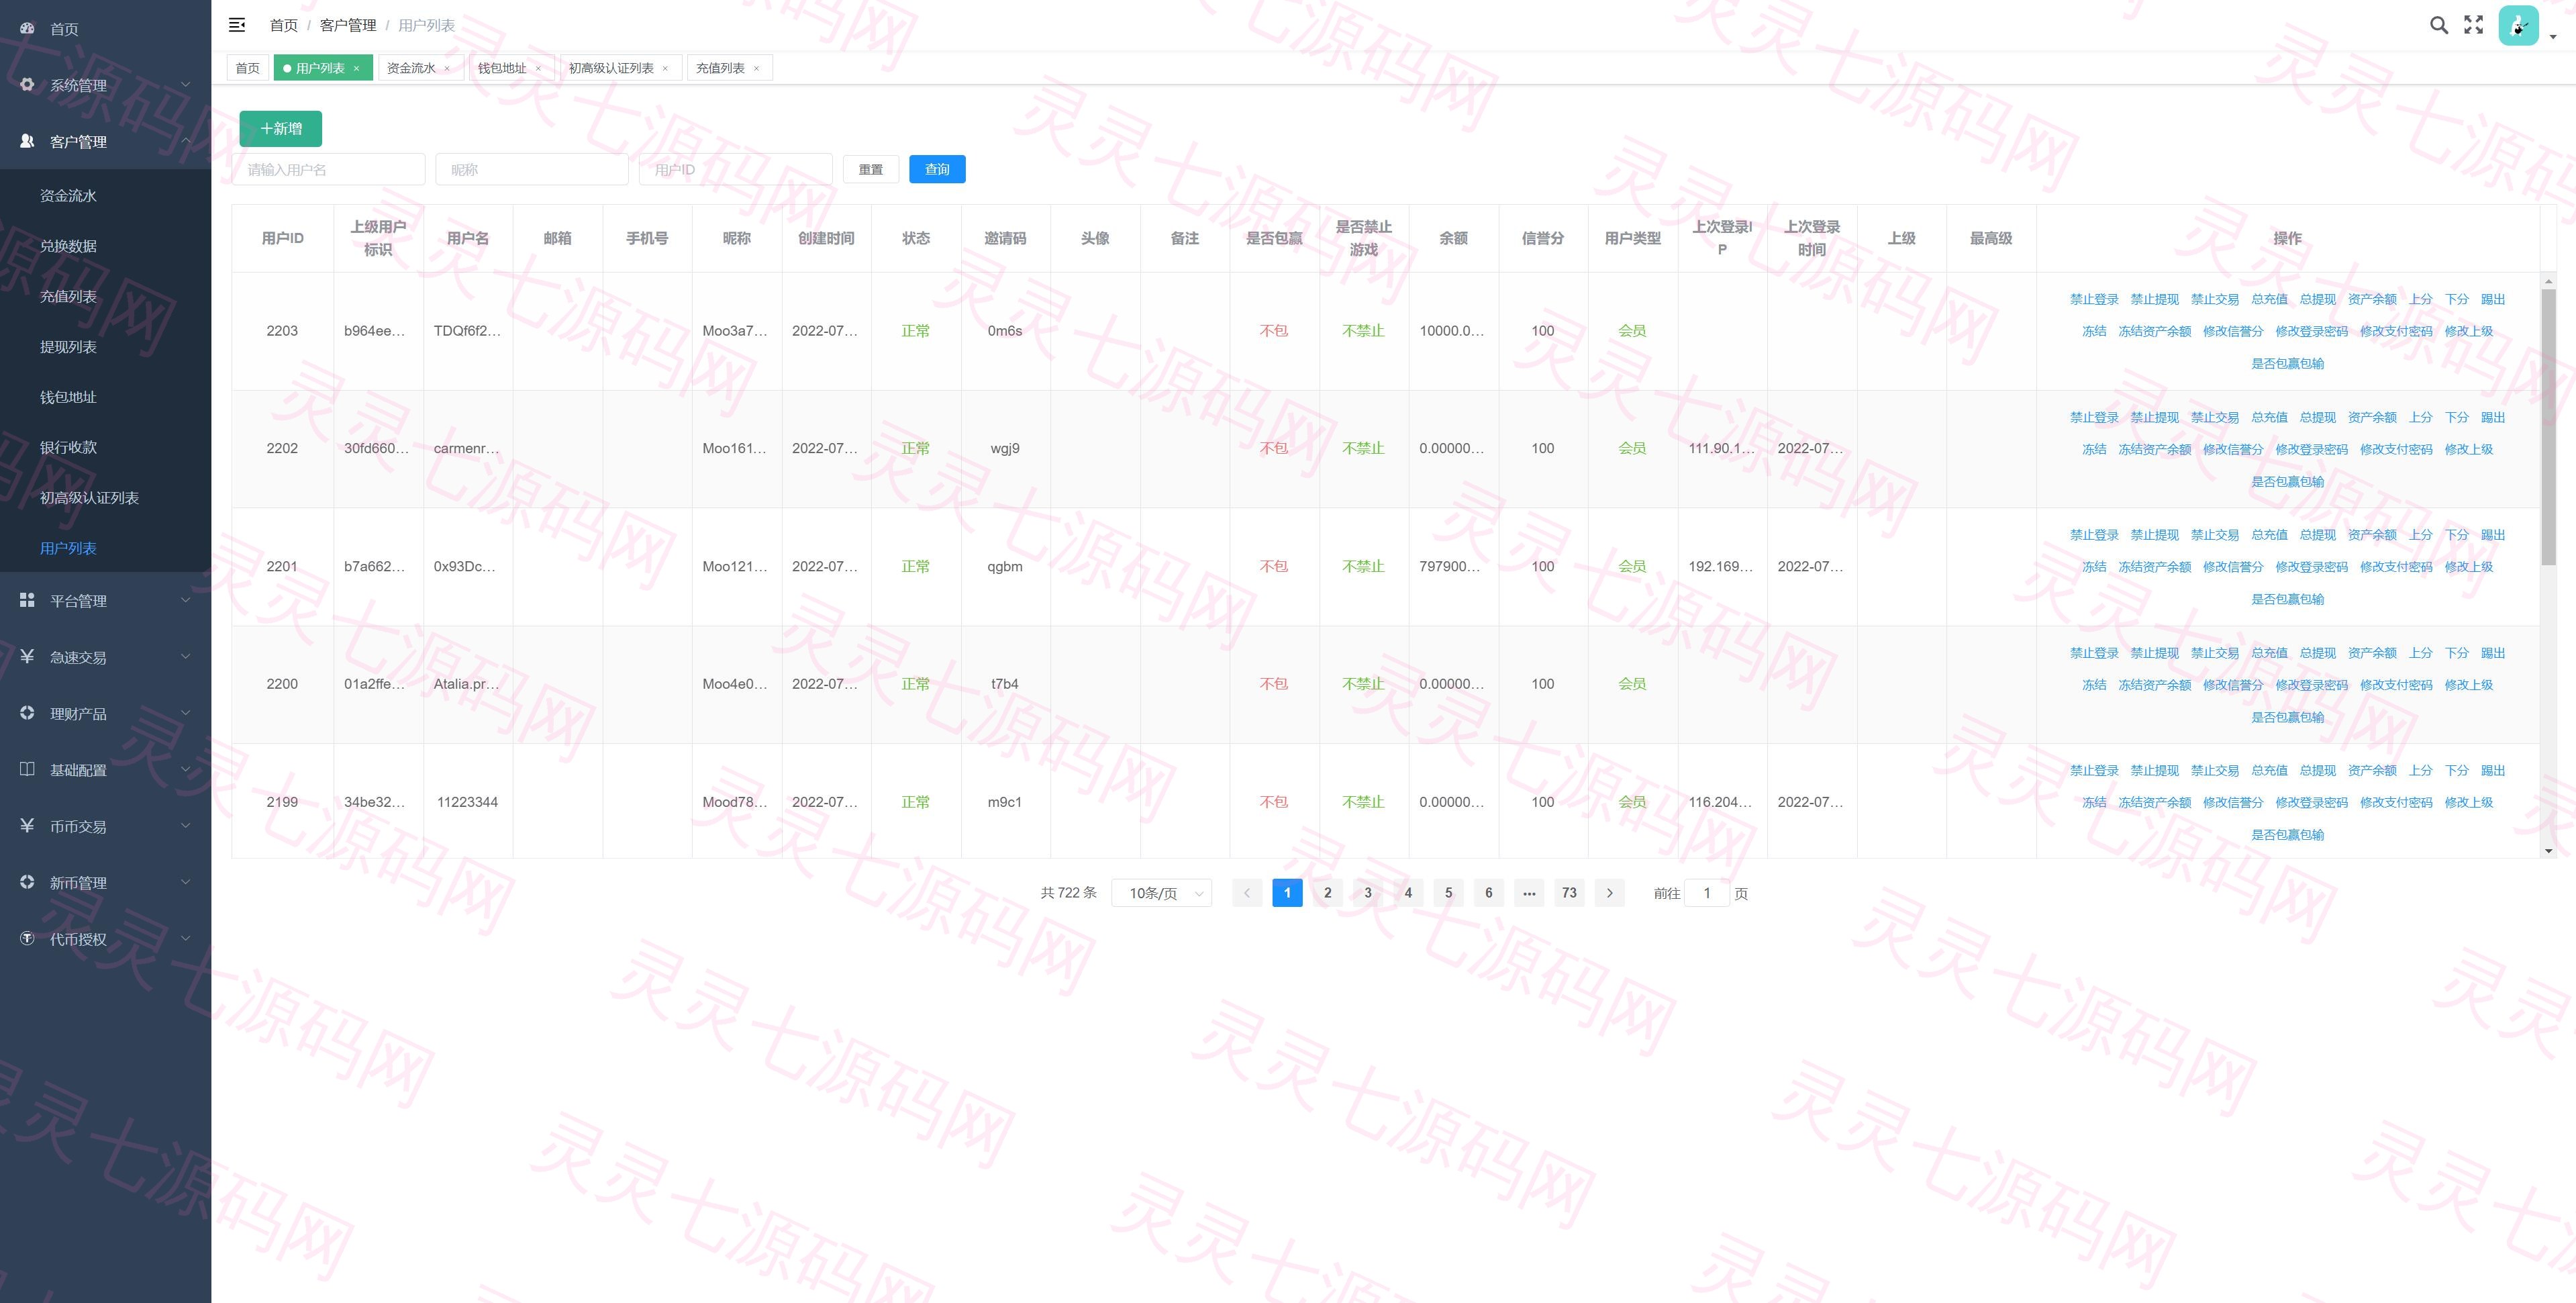2576x1303 pixels.
Task: Click the 新币管理 icon in sidebar
Action: (27, 882)
